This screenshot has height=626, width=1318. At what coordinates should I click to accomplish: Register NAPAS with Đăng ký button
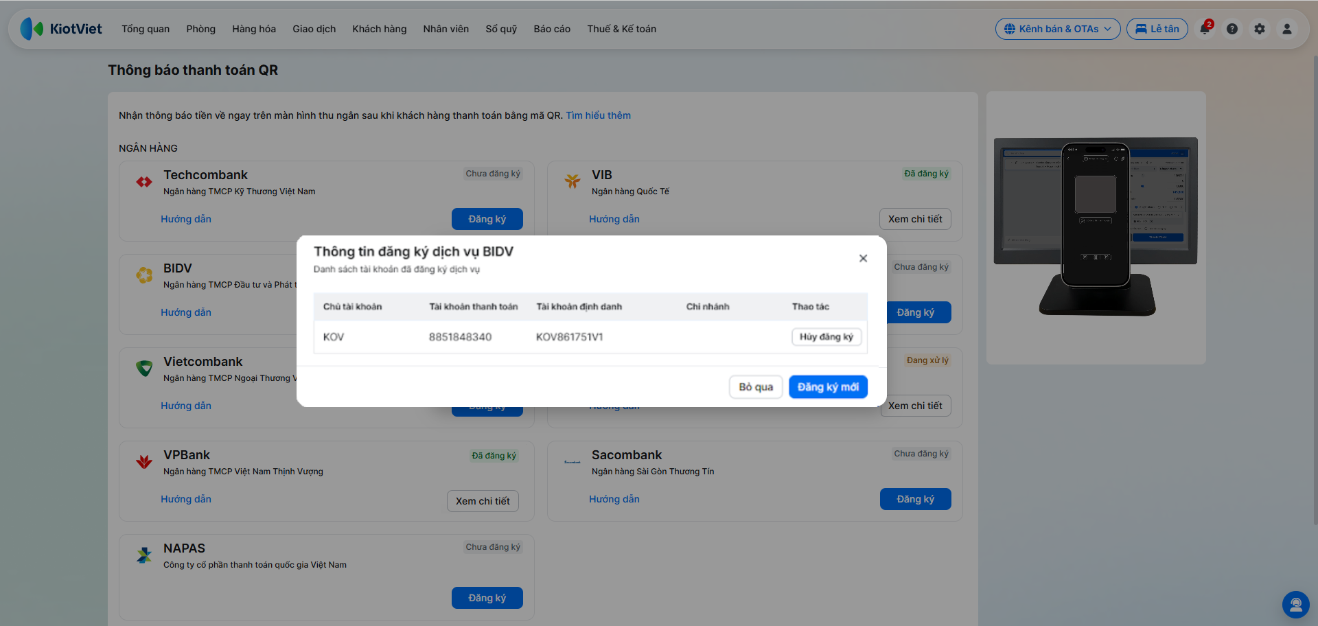[x=487, y=598]
